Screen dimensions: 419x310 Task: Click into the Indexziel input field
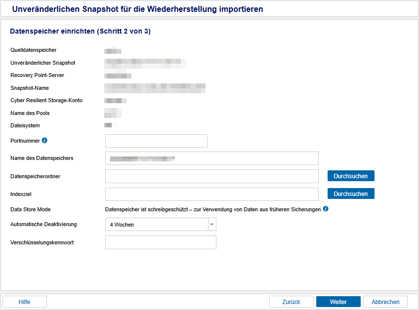(x=211, y=194)
